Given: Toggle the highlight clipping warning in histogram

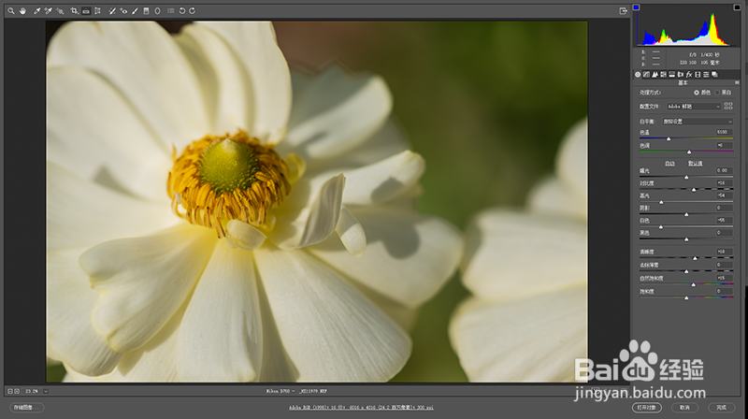Looking at the screenshot, I should click(x=737, y=7).
